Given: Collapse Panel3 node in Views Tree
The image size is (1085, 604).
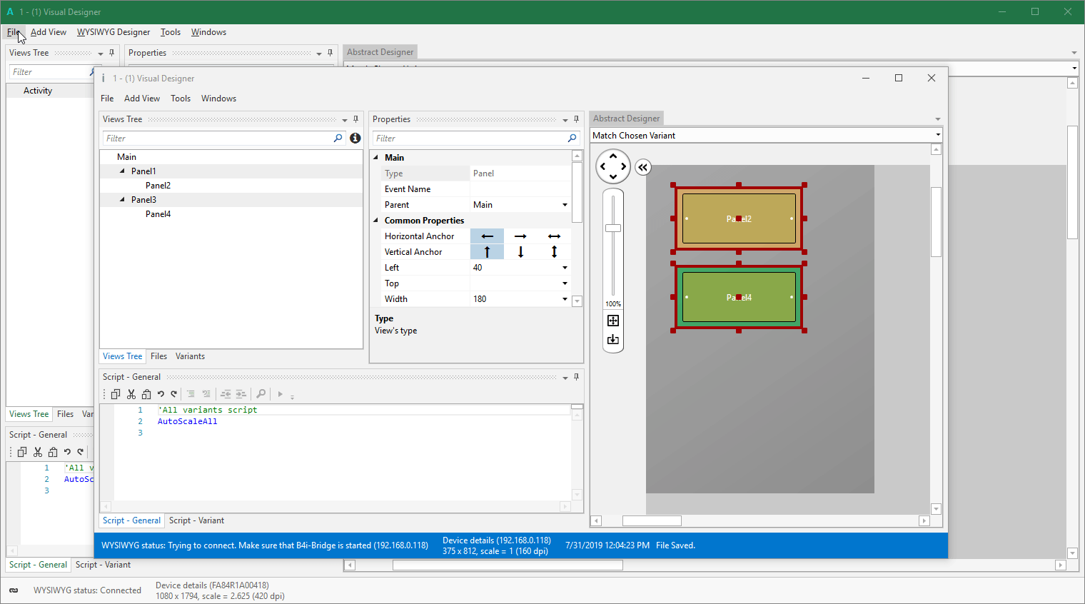Looking at the screenshot, I should (122, 200).
